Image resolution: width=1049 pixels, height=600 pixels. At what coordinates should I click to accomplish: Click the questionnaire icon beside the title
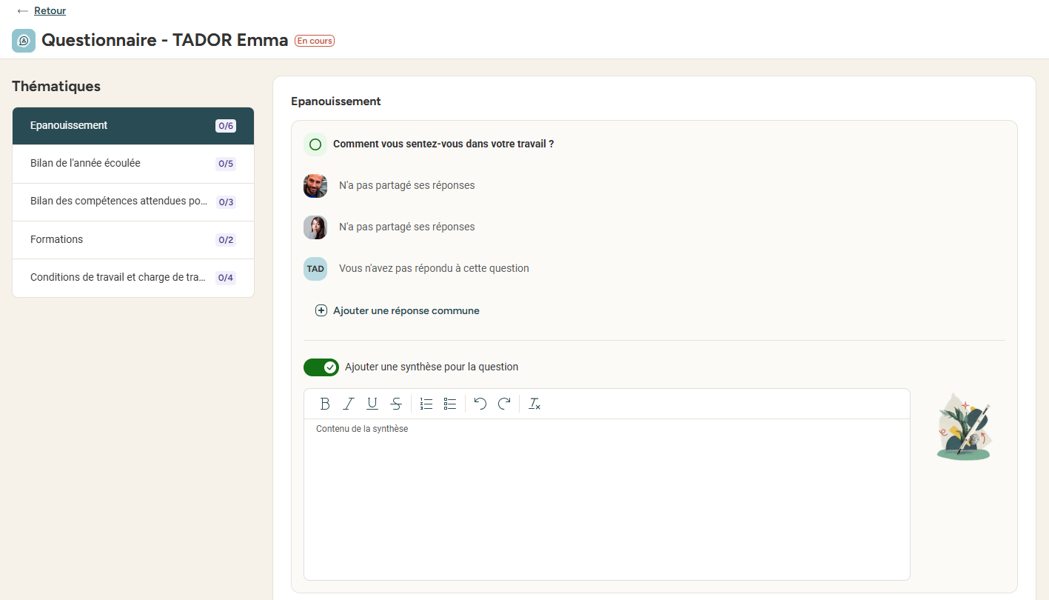(24, 41)
